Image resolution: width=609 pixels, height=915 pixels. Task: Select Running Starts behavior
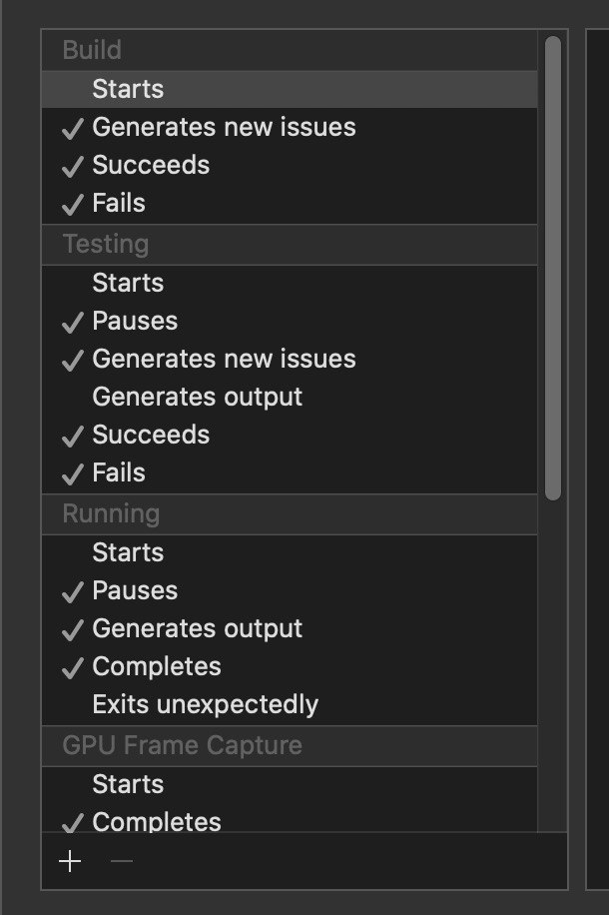tap(128, 552)
